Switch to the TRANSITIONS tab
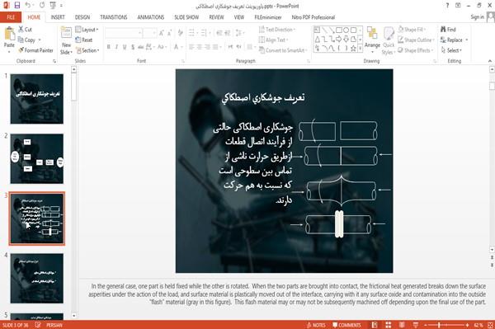495x329 pixels. click(114, 17)
